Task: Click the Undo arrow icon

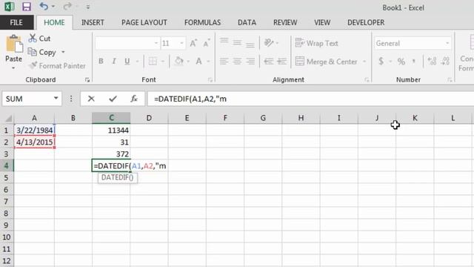Action: point(44,7)
